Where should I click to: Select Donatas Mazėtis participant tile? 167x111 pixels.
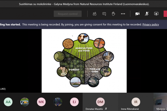pos(100,102)
